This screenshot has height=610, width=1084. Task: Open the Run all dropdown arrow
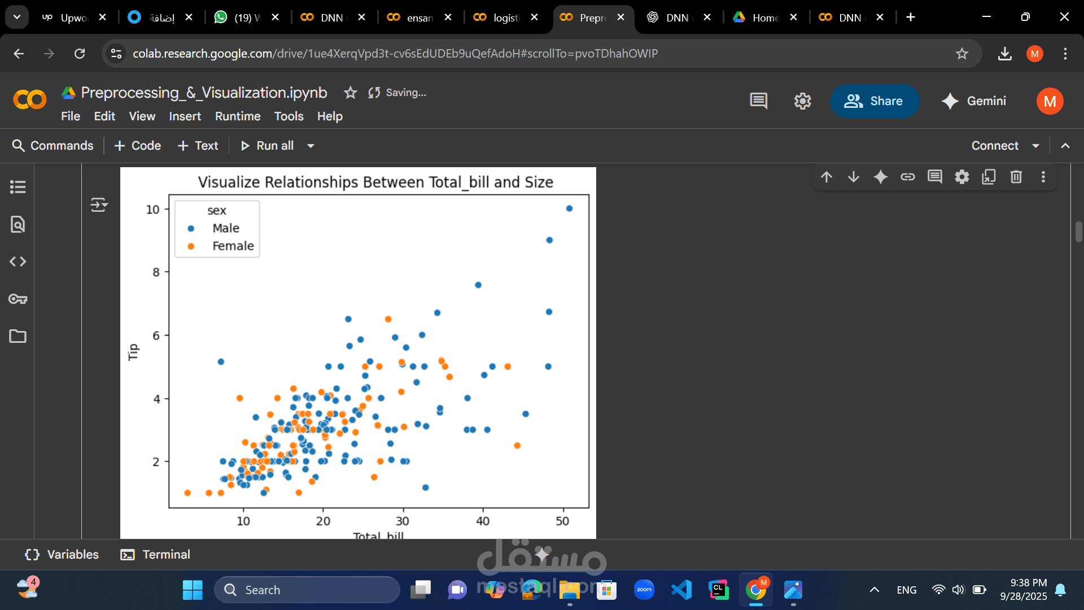pyautogui.click(x=311, y=145)
